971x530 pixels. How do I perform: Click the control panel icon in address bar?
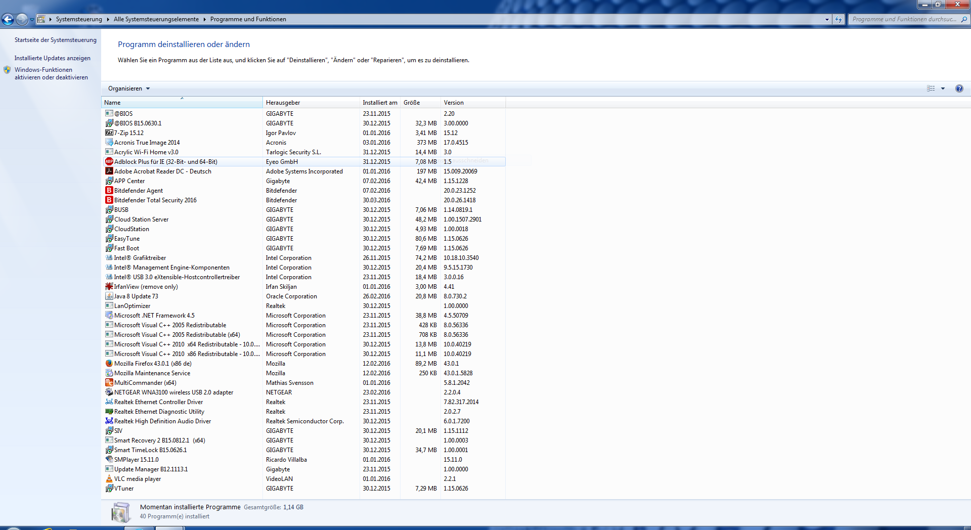[41, 19]
